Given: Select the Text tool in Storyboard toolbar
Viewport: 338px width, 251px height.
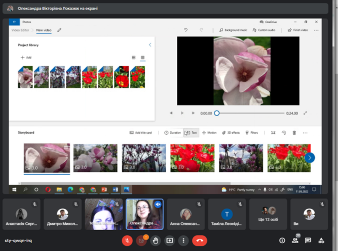Looking at the screenshot, I should (x=191, y=132).
